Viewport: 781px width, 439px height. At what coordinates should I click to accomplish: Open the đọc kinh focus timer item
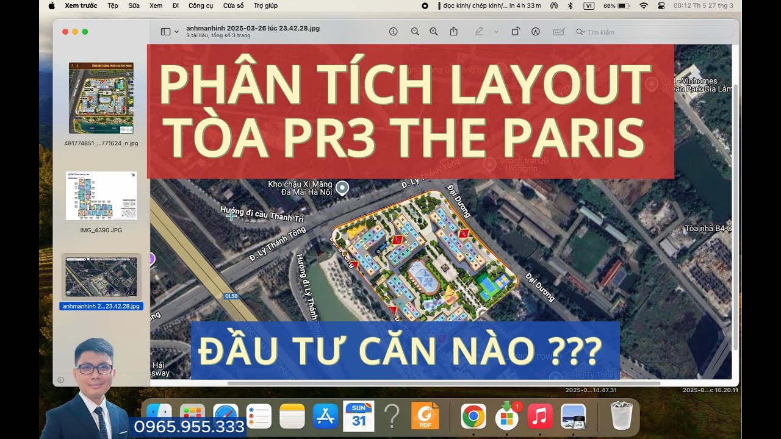(x=489, y=5)
